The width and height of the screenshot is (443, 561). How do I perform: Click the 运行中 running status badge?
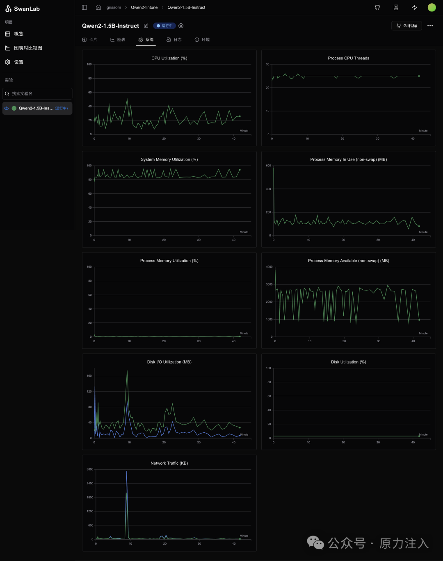[164, 26]
